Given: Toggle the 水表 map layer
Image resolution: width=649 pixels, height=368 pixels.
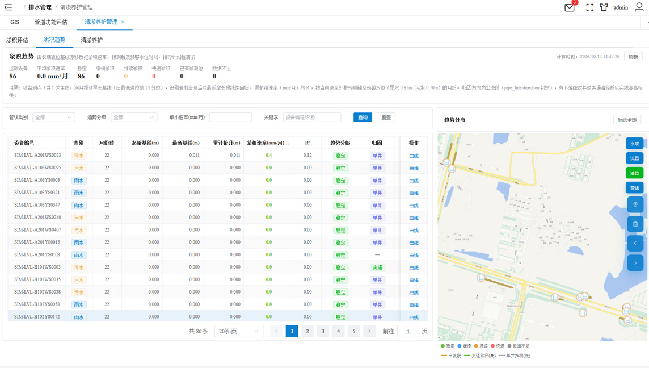Looking at the screenshot, I should click(634, 143).
